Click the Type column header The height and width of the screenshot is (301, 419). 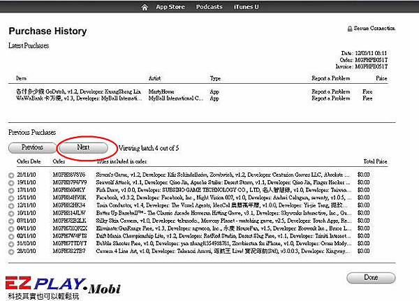(215, 78)
